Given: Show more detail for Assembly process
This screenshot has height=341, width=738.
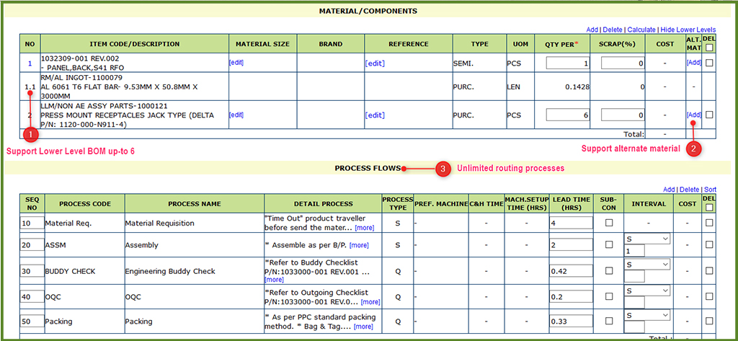Looking at the screenshot, I should 359,245.
